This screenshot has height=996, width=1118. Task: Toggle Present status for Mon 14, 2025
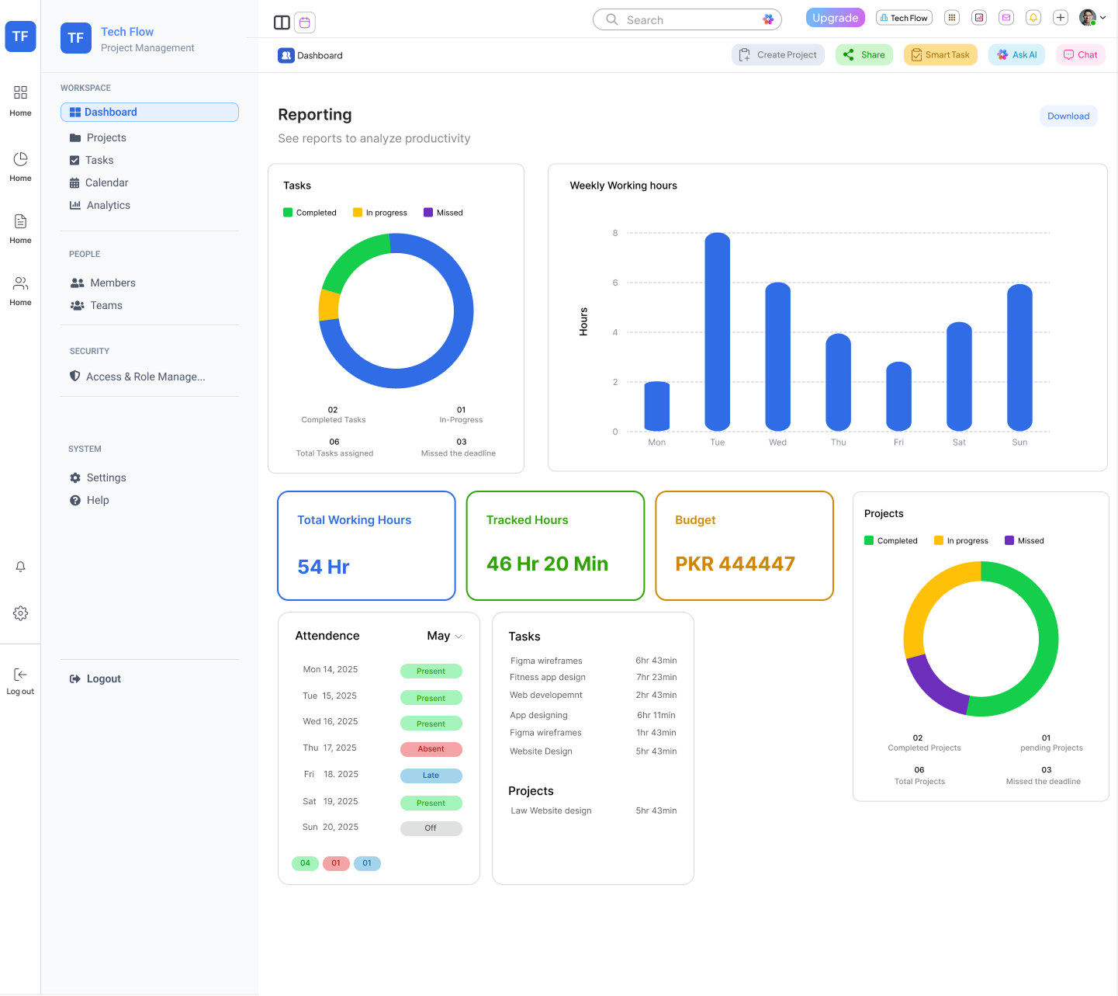[x=431, y=671]
